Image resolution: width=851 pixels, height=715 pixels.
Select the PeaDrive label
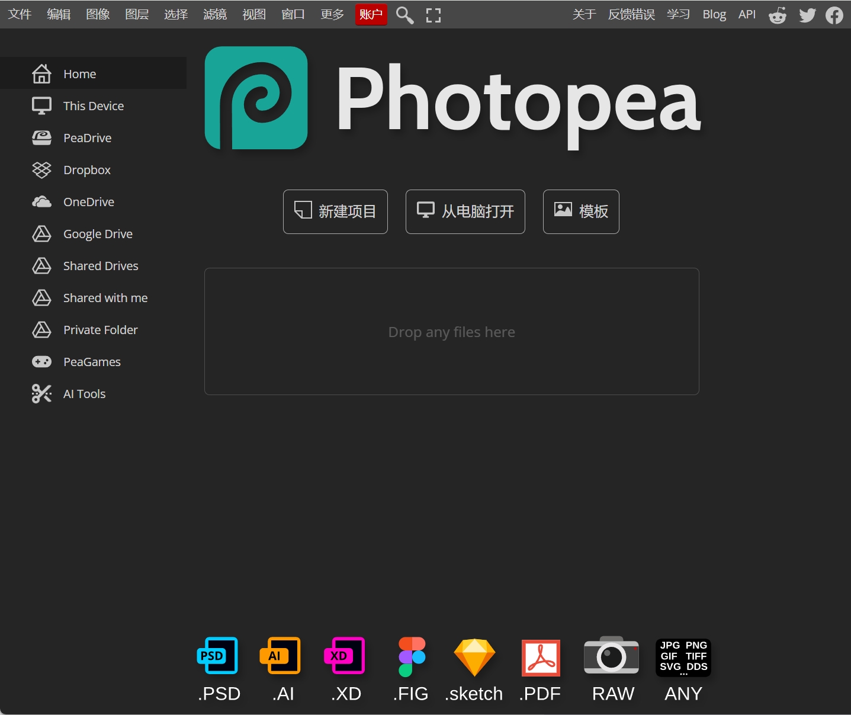tap(88, 138)
